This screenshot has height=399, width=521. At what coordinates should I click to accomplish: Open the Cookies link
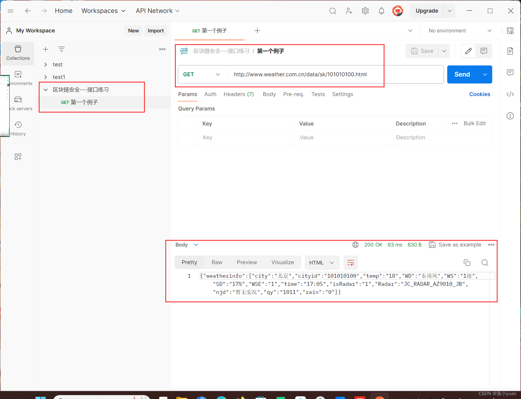480,94
